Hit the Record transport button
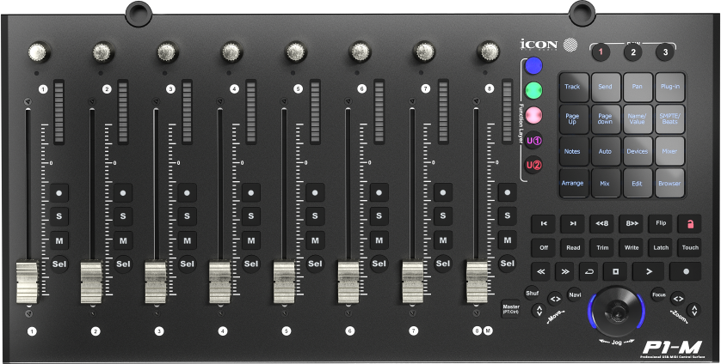Viewport: 721px width, 364px height. (x=686, y=270)
